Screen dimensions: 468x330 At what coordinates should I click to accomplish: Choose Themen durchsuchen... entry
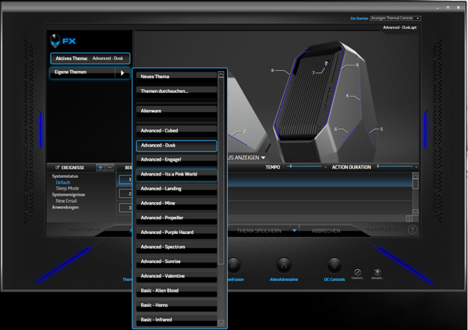pyautogui.click(x=176, y=92)
